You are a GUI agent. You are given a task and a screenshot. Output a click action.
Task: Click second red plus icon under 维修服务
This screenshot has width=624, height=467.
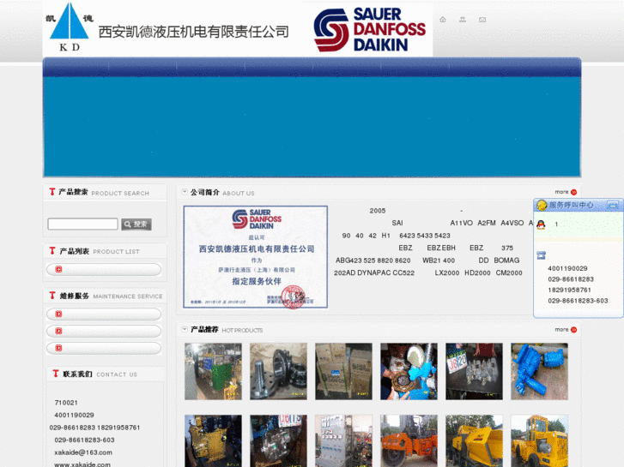(58, 331)
